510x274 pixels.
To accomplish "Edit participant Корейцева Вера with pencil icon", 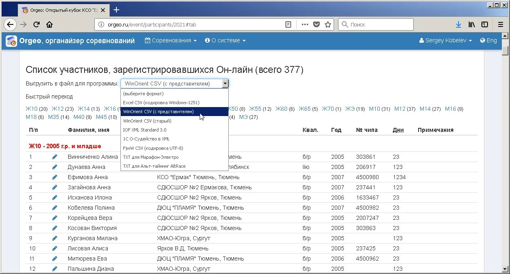I will click(55, 218).
